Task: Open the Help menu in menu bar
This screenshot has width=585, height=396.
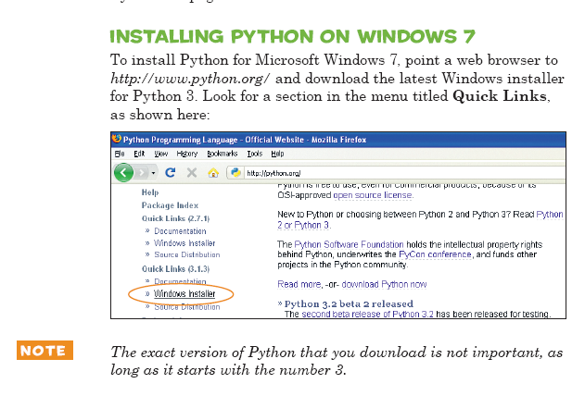Action: point(277,154)
